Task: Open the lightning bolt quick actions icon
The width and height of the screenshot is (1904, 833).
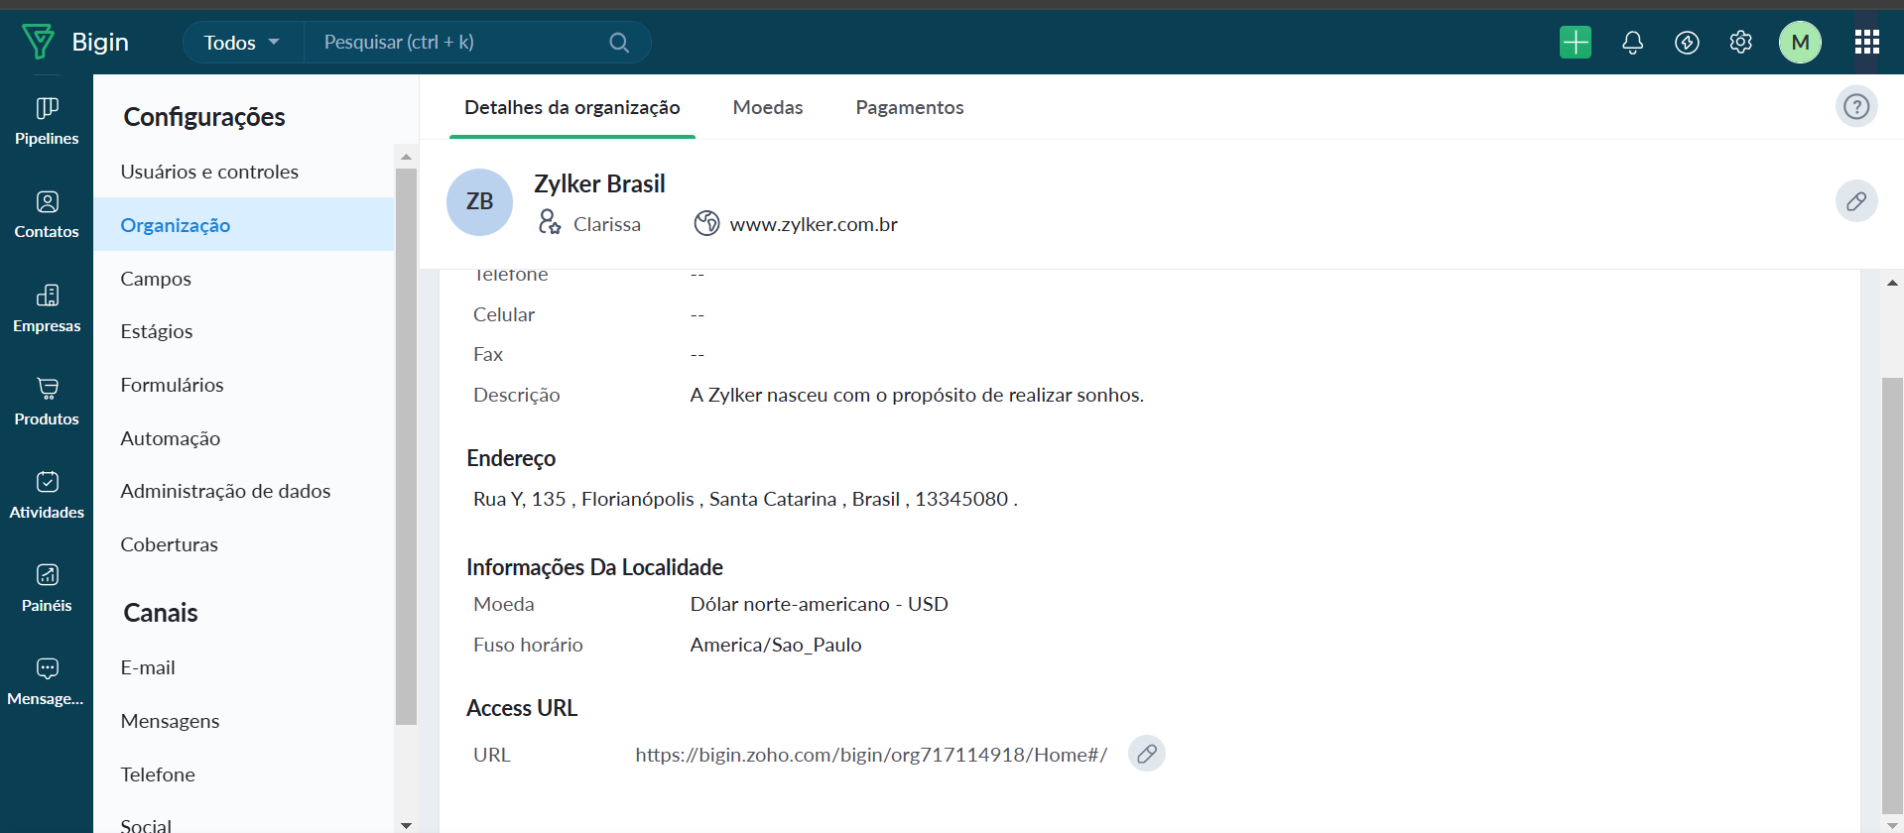Action: (1687, 42)
